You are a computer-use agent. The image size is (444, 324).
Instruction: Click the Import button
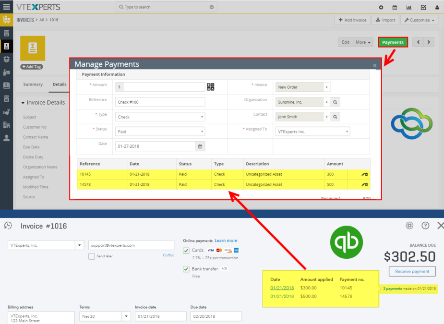pos(385,20)
